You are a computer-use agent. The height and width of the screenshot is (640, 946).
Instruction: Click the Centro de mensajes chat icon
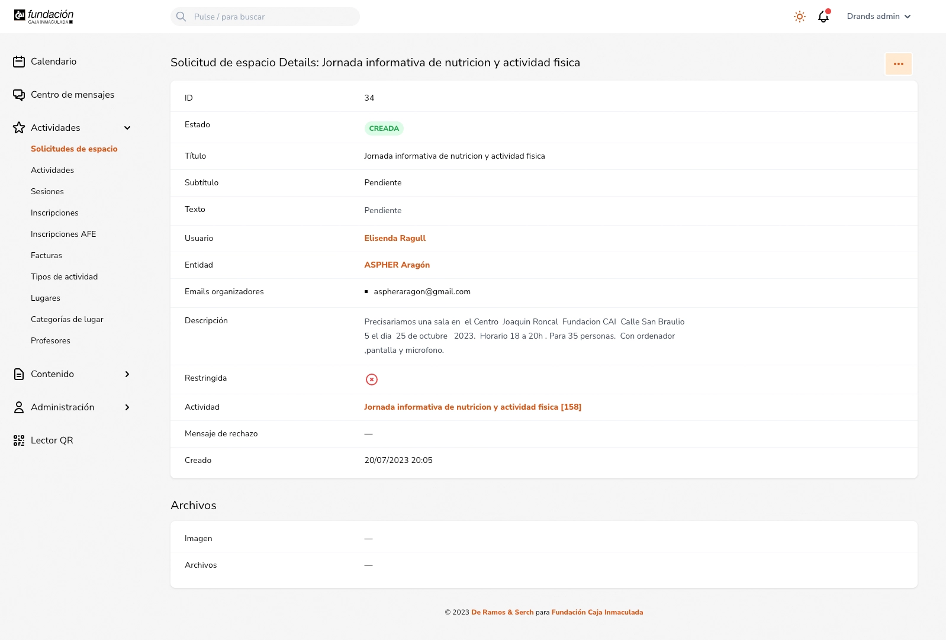[19, 95]
